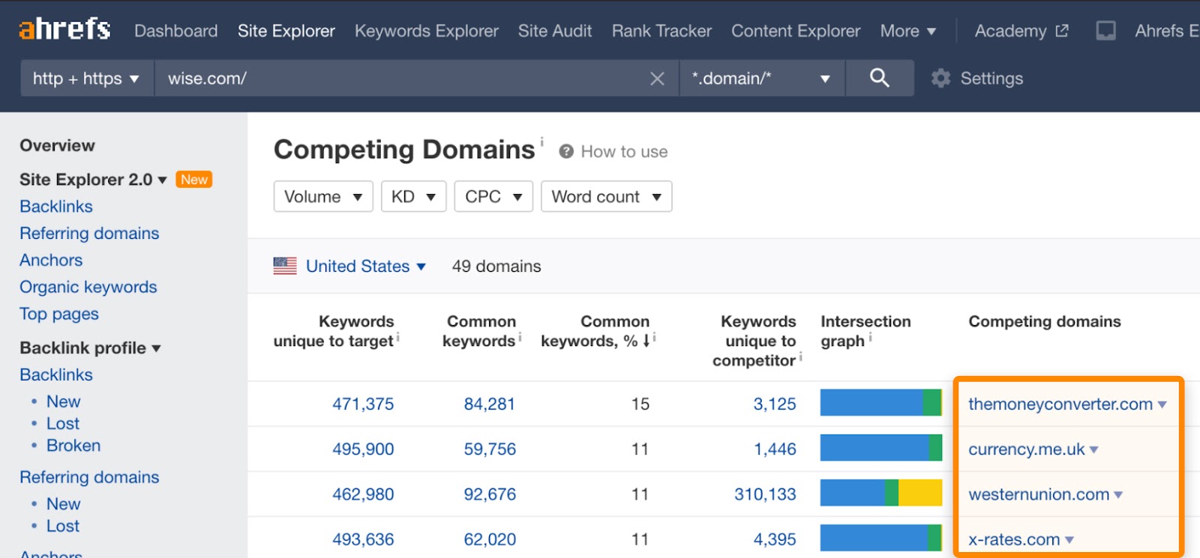Go to Site Audit in navigation

(x=554, y=31)
